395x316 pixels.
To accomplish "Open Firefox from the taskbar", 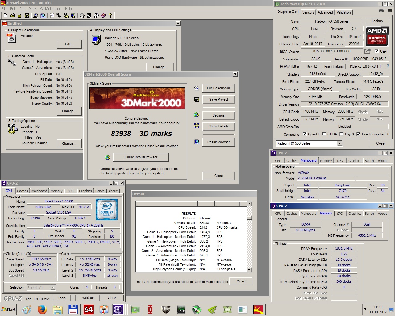I will [x=42, y=309].
